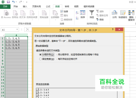136x98 pixels.
Task: Click cell A3 in the worksheet
Action: [x=16, y=45]
